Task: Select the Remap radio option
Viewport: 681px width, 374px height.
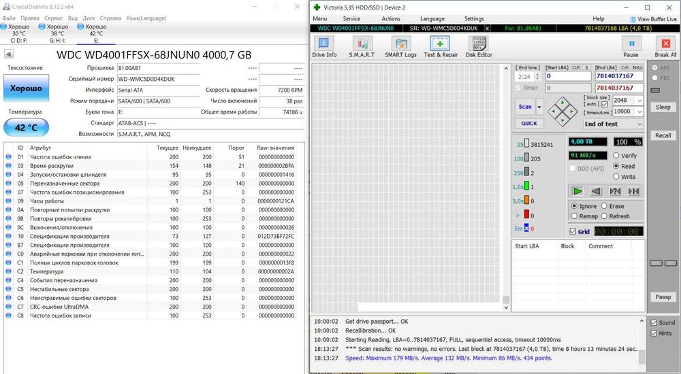Action: coord(574,216)
